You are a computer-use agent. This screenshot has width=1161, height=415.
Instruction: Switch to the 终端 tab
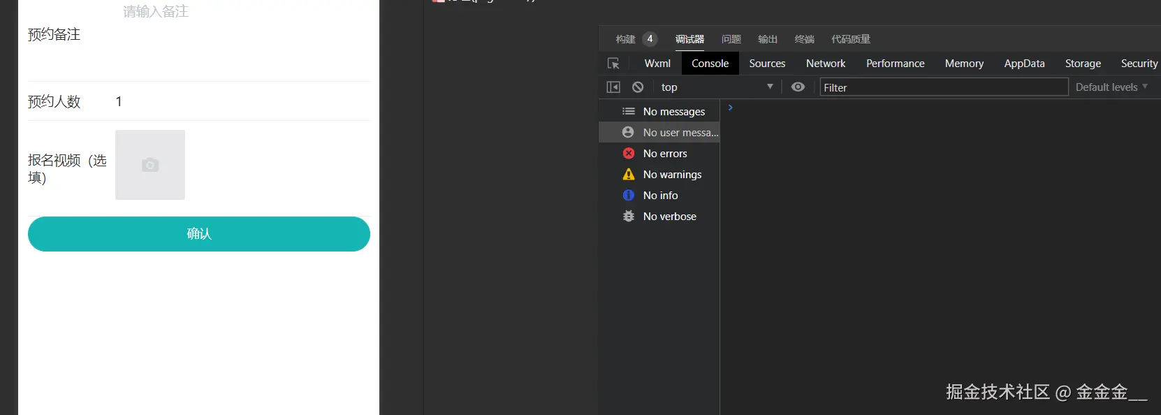805,39
